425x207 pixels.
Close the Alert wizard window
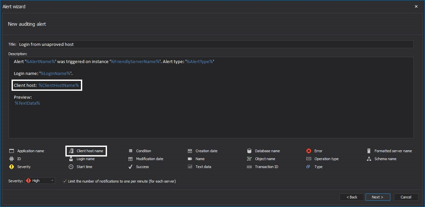coord(416,6)
